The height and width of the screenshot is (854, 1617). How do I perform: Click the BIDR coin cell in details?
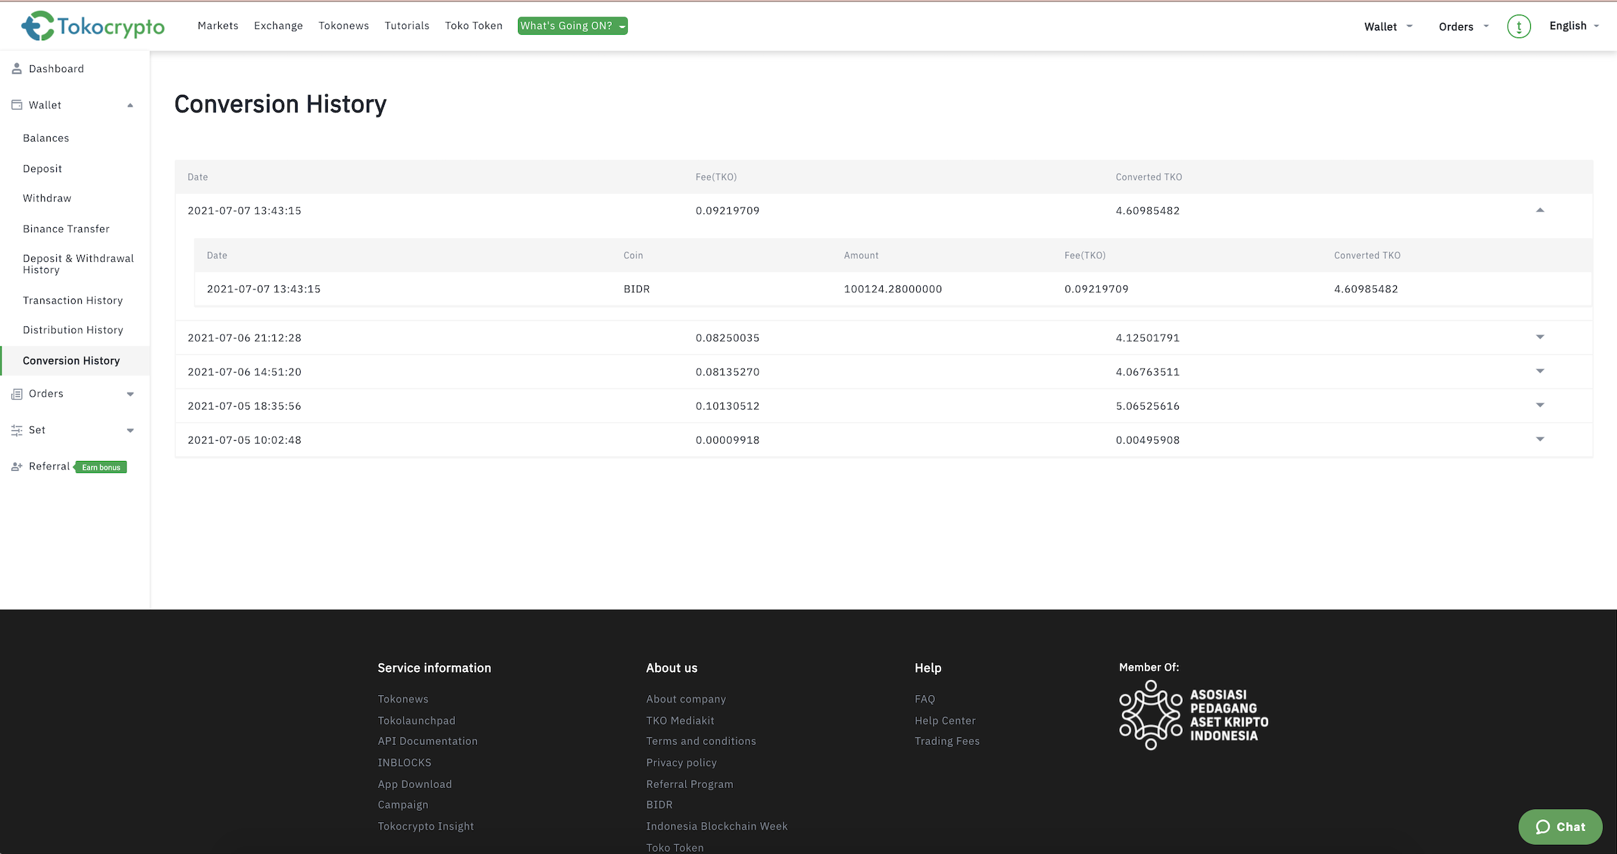(637, 289)
